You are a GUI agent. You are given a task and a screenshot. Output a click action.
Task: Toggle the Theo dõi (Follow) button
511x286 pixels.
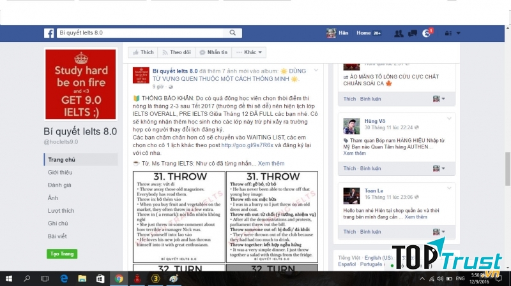(x=175, y=52)
